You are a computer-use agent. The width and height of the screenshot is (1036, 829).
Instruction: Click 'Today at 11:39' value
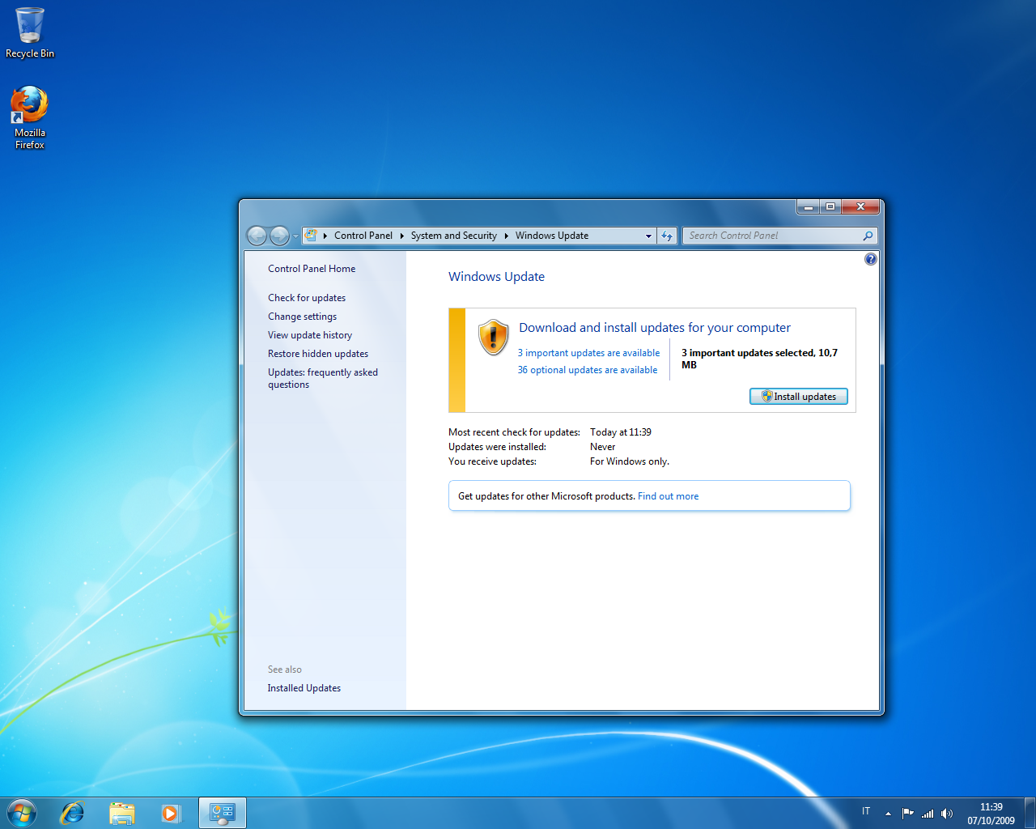coord(621,432)
